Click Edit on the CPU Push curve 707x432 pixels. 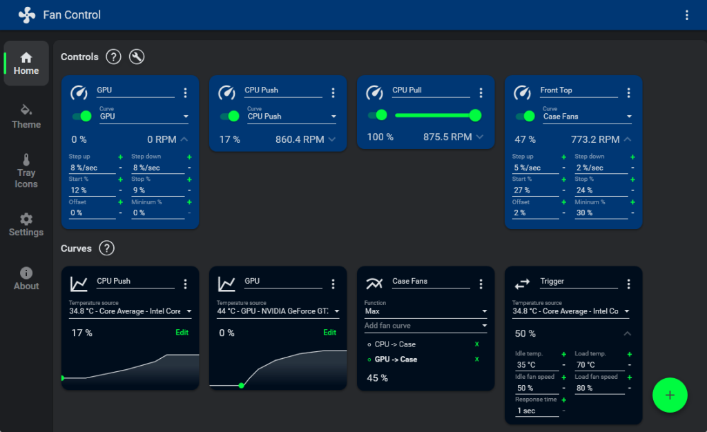point(182,332)
